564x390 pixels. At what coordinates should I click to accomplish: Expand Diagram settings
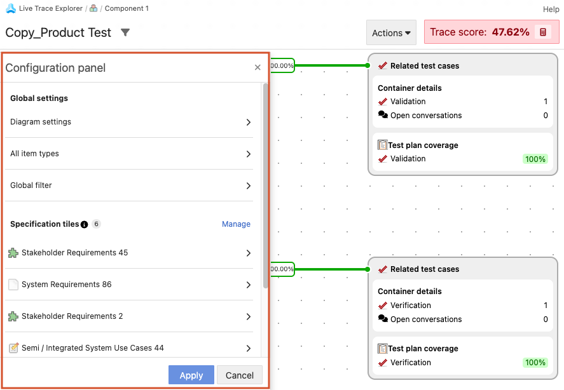click(x=249, y=122)
